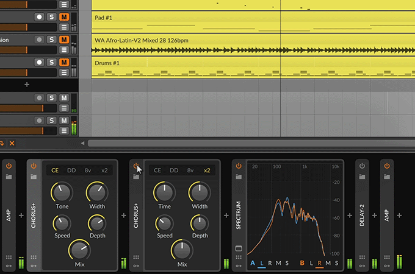The height and width of the screenshot is (274, 415).
Task: Select x2 mode on the first Chorus+
Action: pos(104,170)
